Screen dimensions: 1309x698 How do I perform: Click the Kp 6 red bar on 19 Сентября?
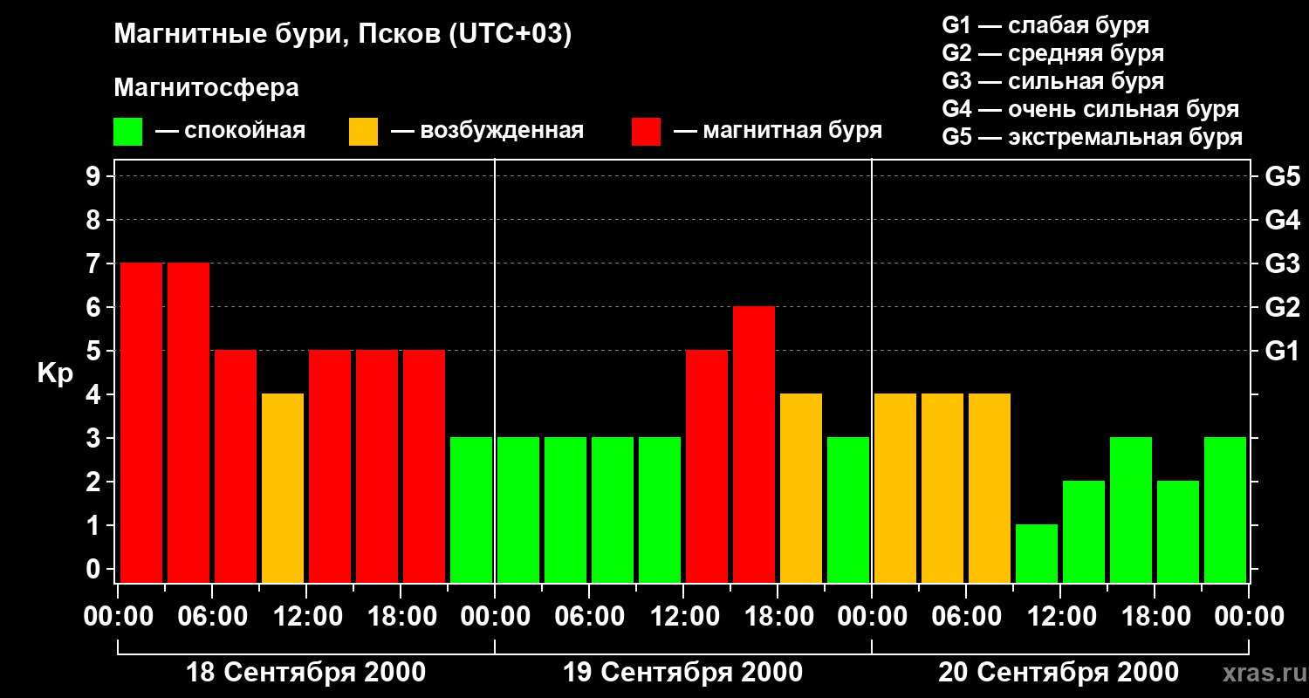pyautogui.click(x=754, y=444)
